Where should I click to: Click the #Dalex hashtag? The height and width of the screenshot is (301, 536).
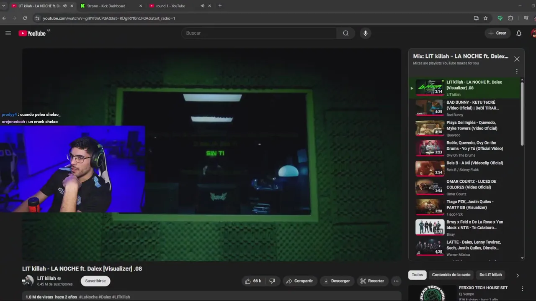click(105, 297)
